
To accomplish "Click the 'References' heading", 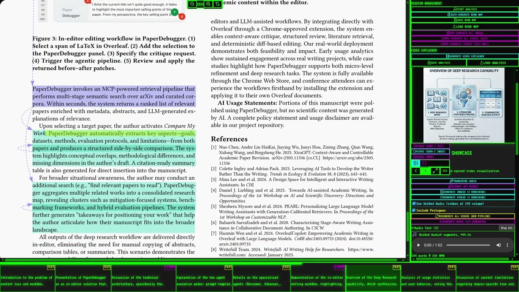I will pyautogui.click(x=229, y=139).
